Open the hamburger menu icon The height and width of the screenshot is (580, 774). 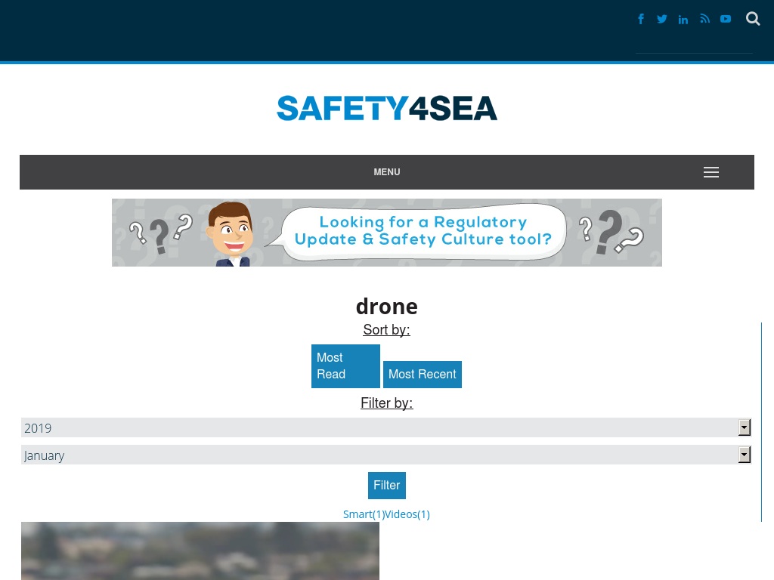pos(711,172)
